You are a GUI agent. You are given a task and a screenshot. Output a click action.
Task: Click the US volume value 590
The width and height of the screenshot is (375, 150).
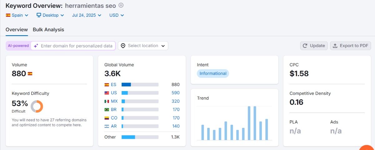[x=176, y=93]
